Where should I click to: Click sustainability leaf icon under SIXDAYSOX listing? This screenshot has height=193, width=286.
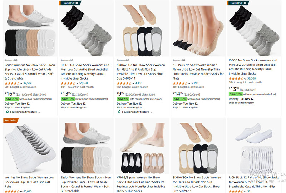119,112
